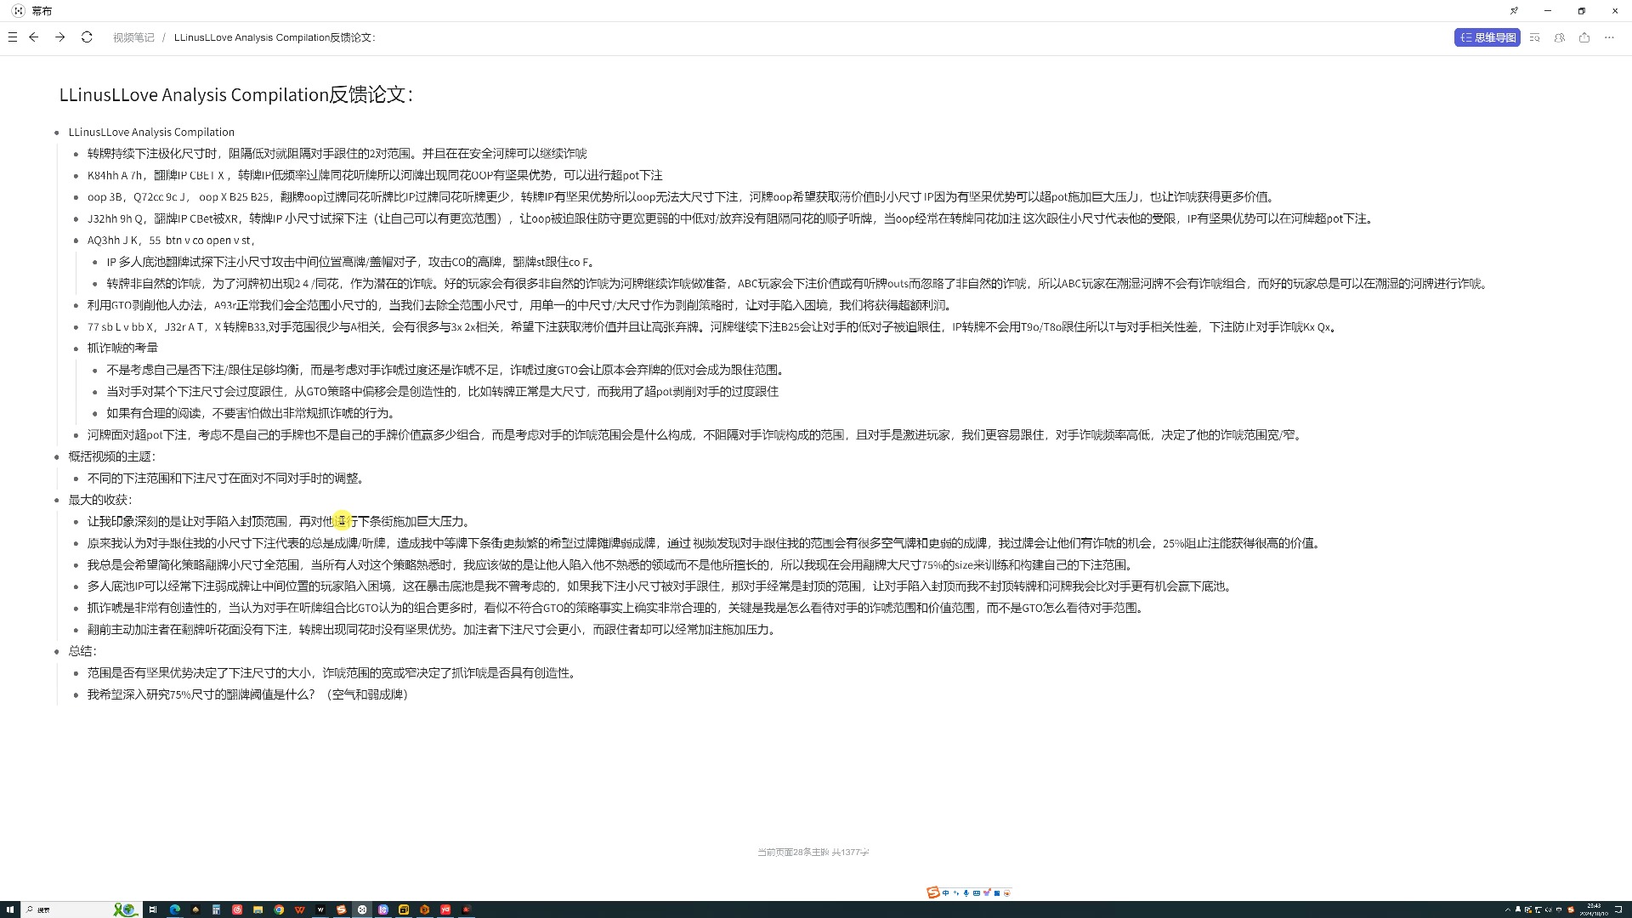This screenshot has width=1632, height=918.
Task: Open the 视频笔记 breadcrumb folder
Action: coord(133,37)
